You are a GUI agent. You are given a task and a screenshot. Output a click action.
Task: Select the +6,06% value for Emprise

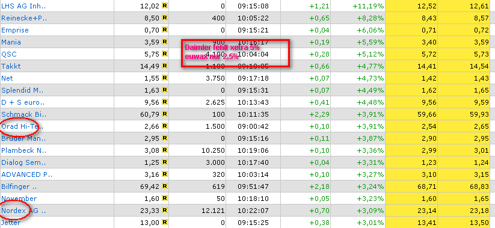(x=370, y=30)
